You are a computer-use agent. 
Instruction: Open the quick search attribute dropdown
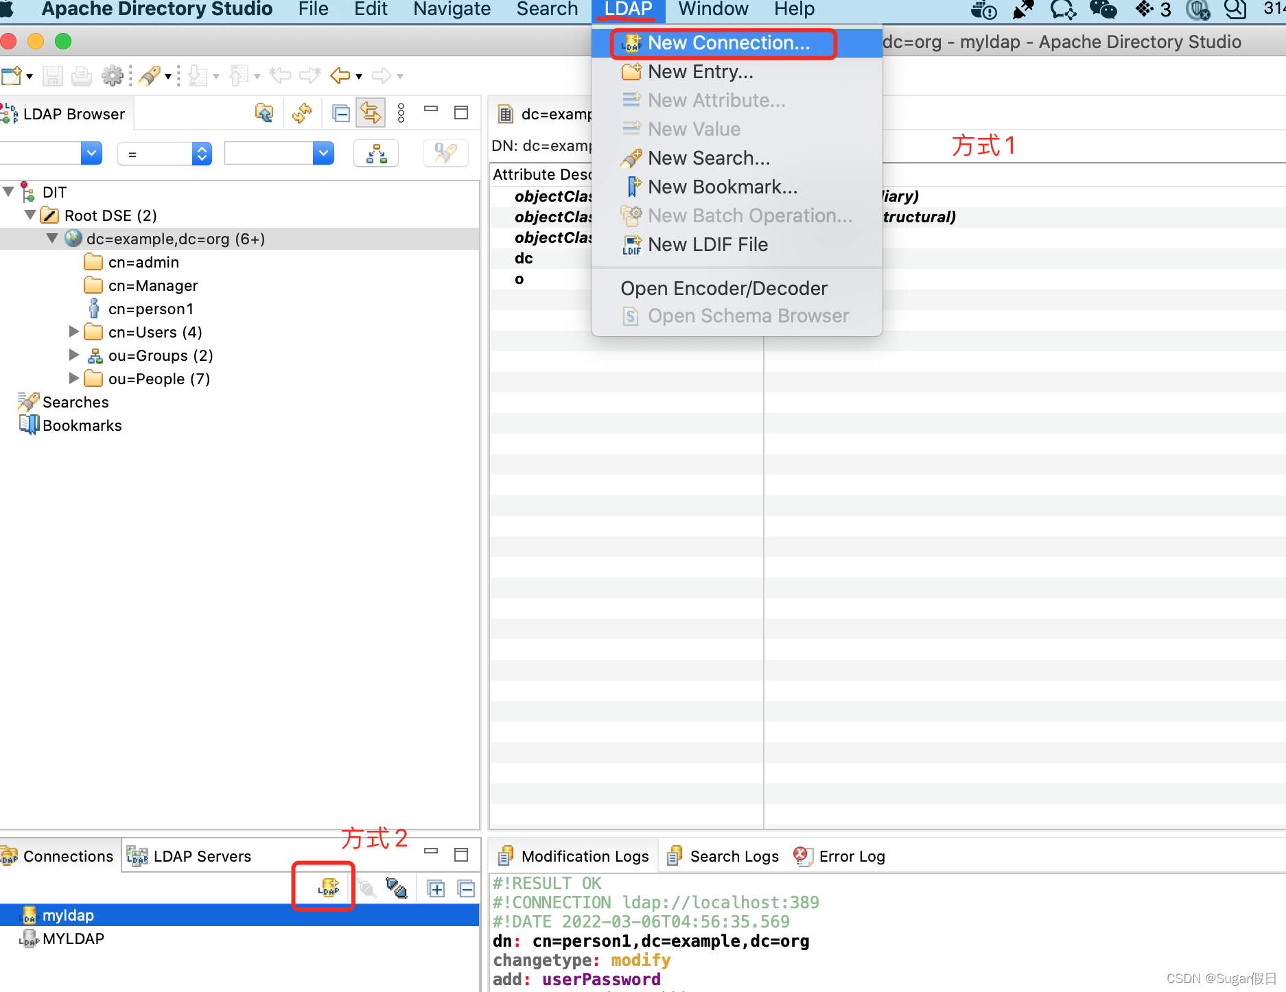point(91,153)
